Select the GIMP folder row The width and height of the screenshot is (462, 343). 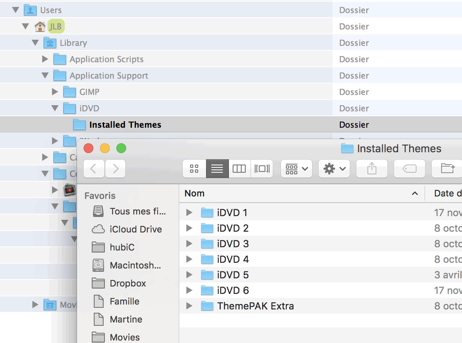point(231,92)
